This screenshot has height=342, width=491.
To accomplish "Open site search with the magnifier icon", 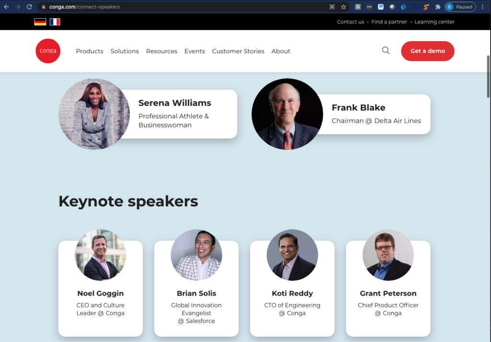I will (x=386, y=50).
